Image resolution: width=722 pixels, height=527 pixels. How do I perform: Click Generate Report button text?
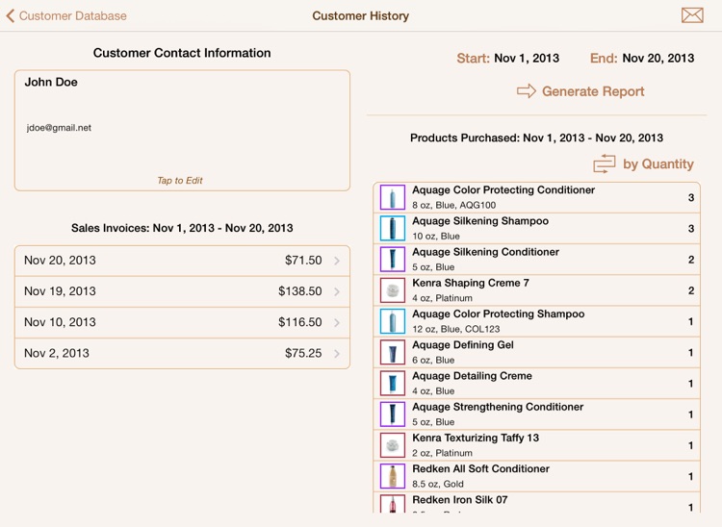coord(593,91)
